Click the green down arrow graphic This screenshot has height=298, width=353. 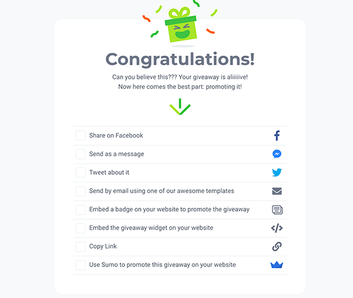tap(180, 107)
